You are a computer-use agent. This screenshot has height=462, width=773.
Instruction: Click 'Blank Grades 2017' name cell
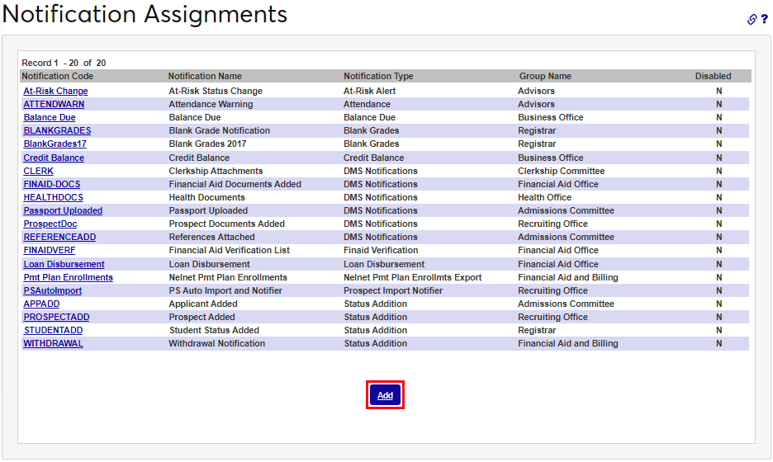click(207, 144)
